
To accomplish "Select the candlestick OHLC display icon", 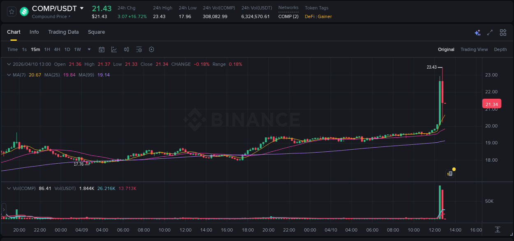I will pos(127,49).
